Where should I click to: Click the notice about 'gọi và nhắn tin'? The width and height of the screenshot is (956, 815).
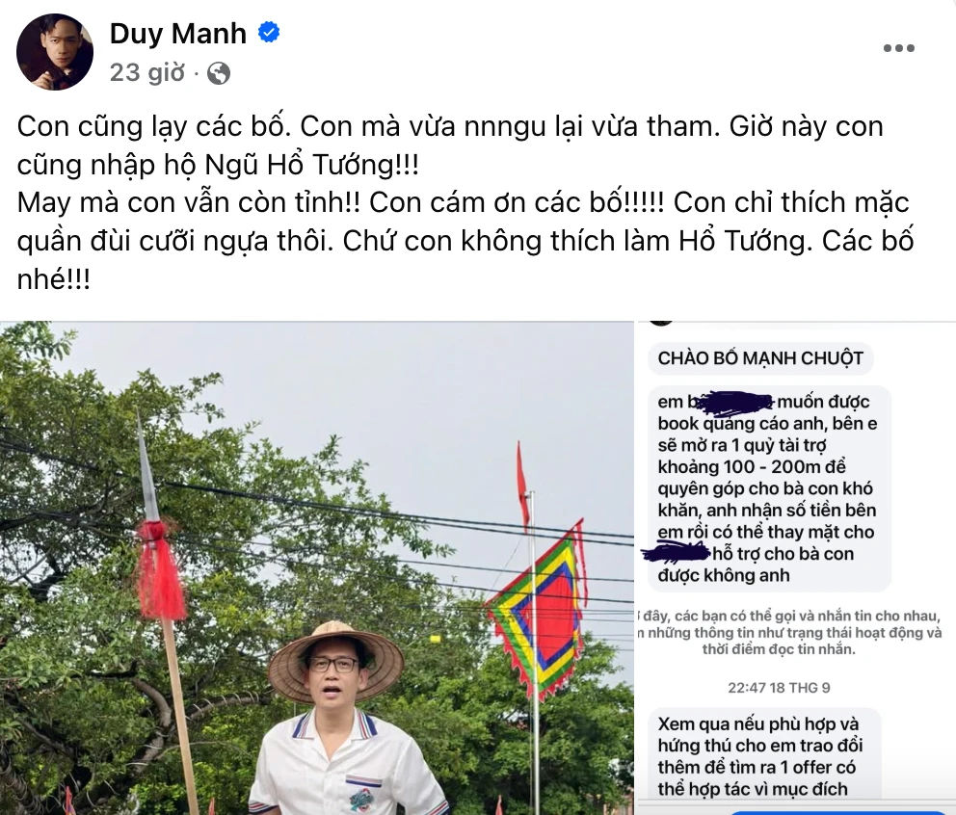(x=790, y=632)
